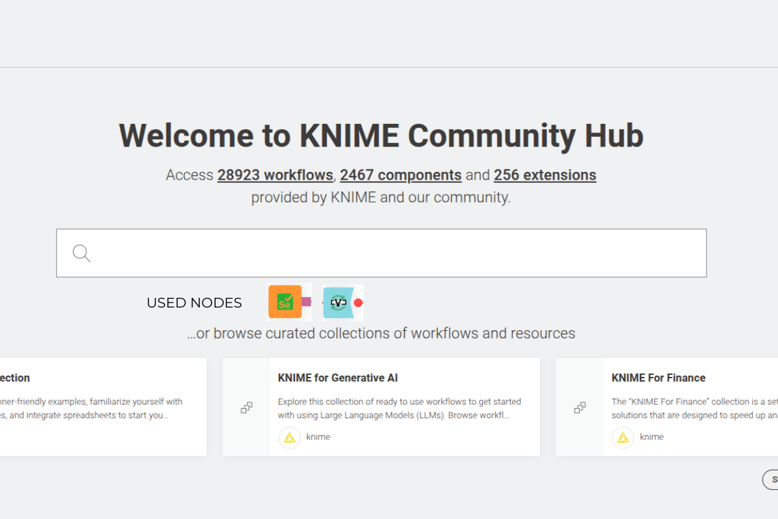Click the red port on variable node
778x519 pixels.
point(359,302)
